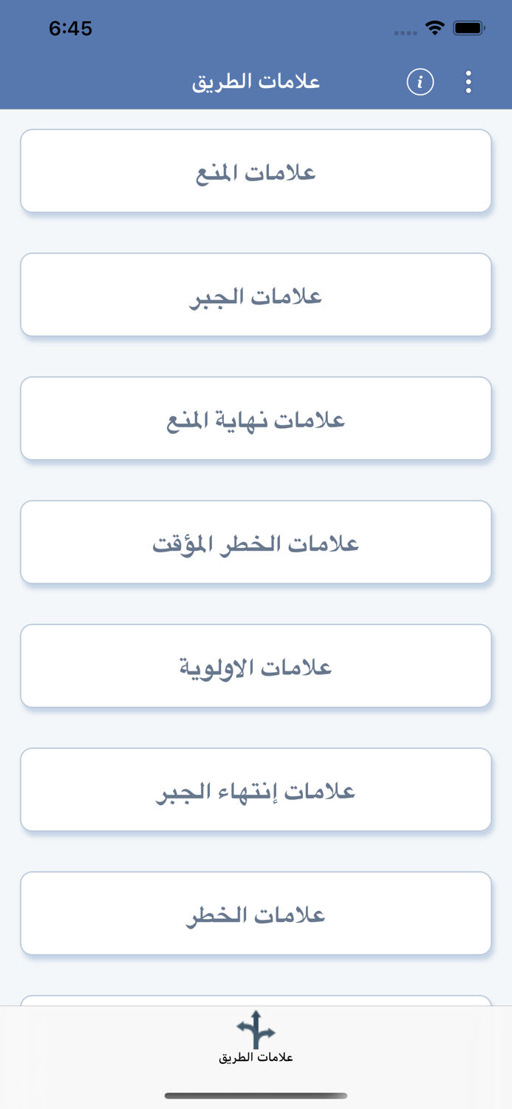
Task: Open علامات الخطر المؤقت (temporary danger) list
Action: 256,542
